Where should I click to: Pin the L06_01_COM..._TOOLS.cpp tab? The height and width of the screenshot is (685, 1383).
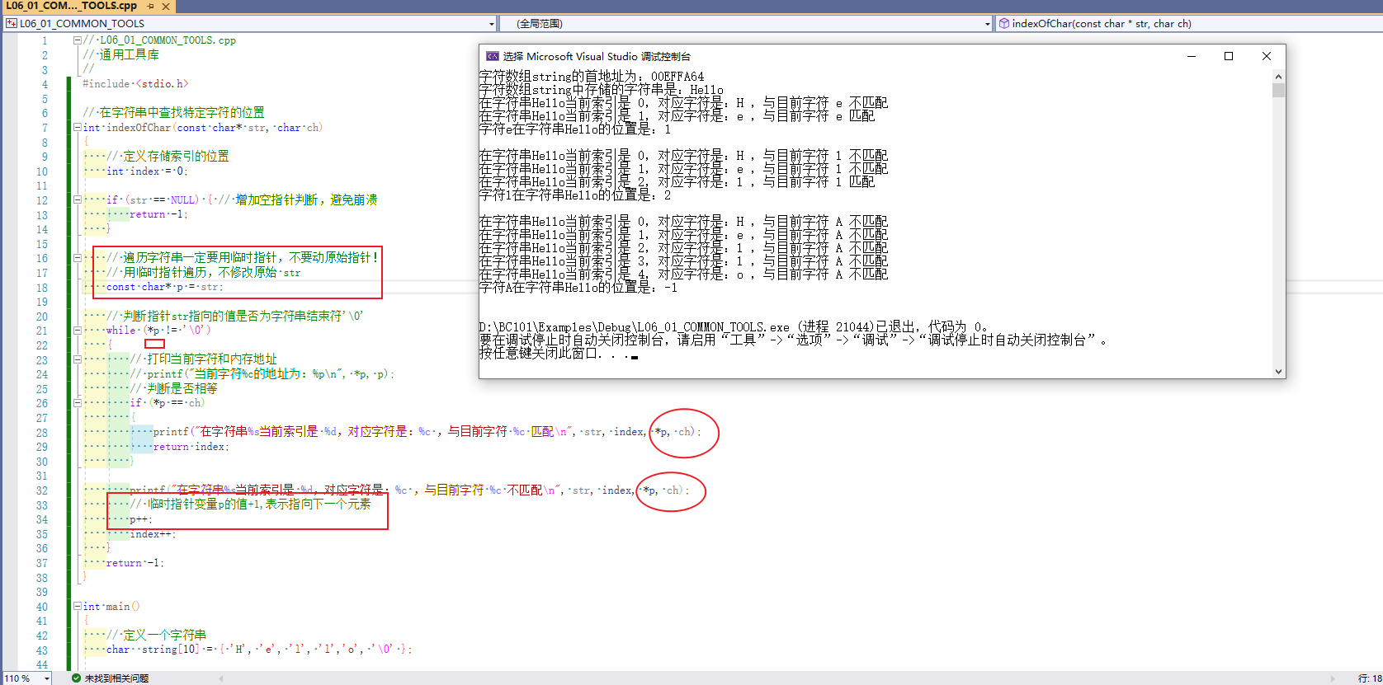pos(150,6)
